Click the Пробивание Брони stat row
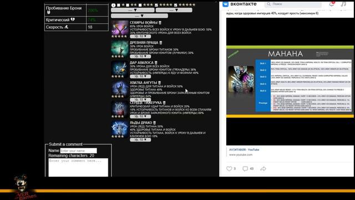 77,10
